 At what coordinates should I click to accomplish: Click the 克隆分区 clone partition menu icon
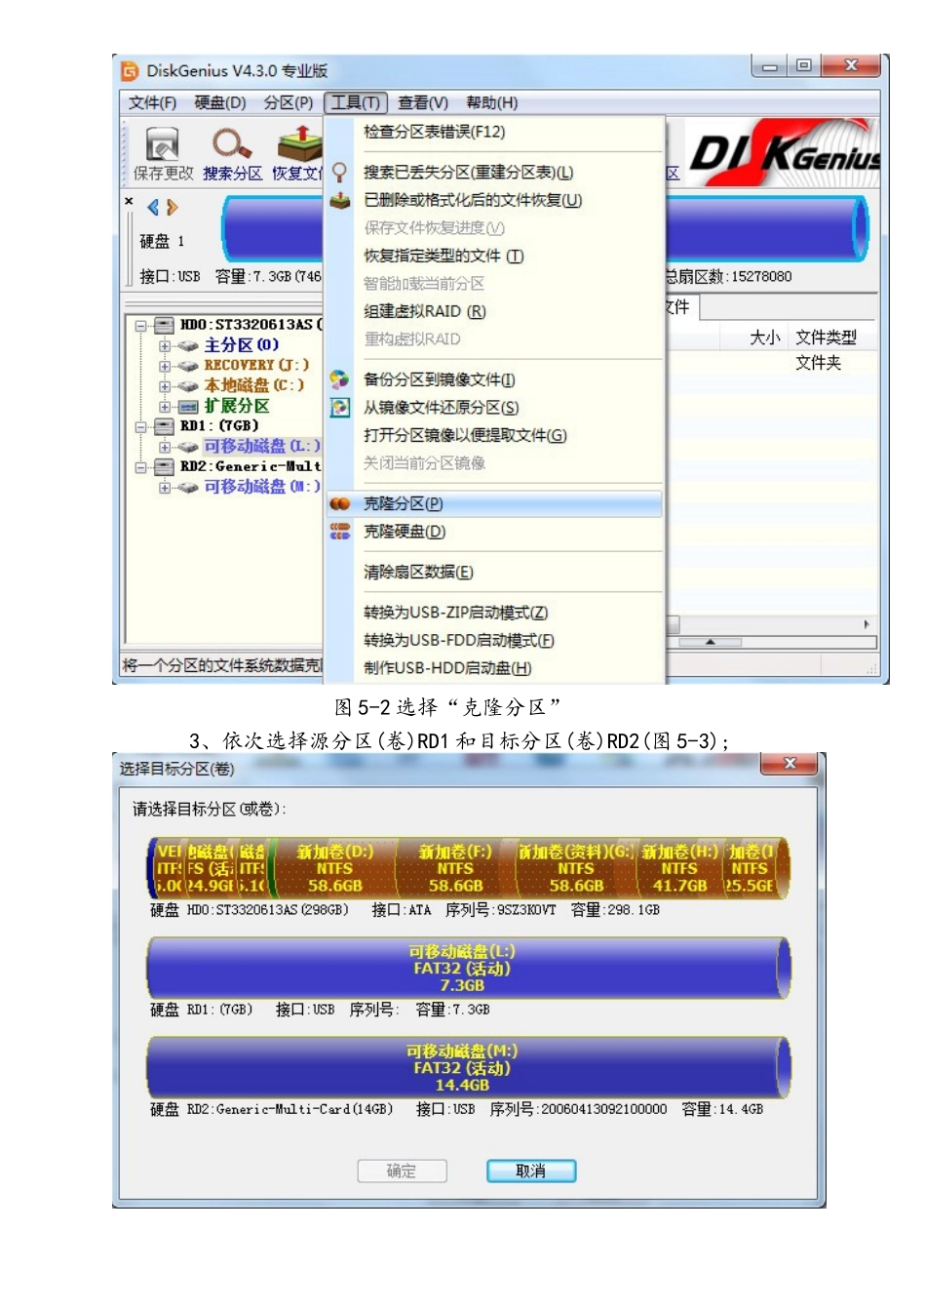(x=339, y=504)
